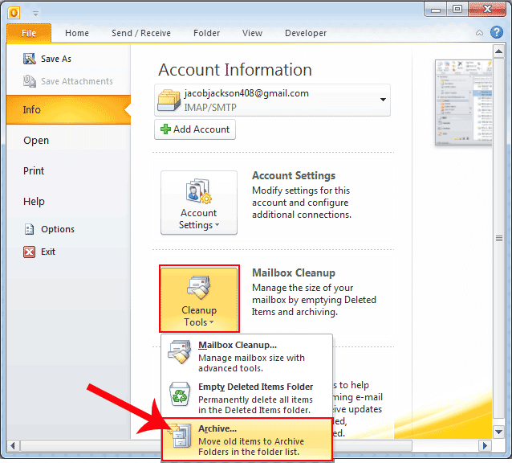Viewport: 512px width, 463px height.
Task: Click the Account Settings contact-with-gear icon
Action: (x=198, y=191)
